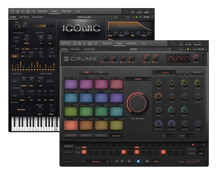The width and height of the screenshot is (217, 175).
Task: Open the All Kits instrument selector dropdown
Action: coord(150,49)
